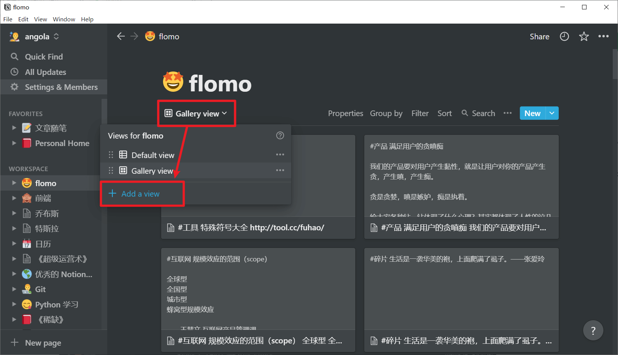The image size is (618, 355).
Task: Create a new database entry with New
Action: point(532,113)
